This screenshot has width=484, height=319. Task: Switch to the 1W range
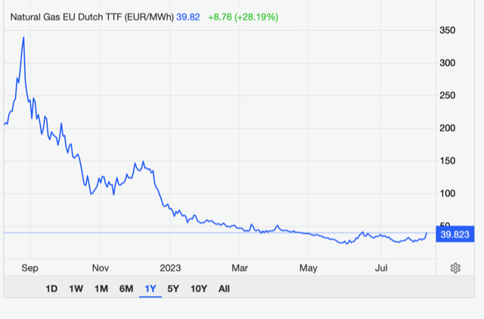pyautogui.click(x=76, y=289)
